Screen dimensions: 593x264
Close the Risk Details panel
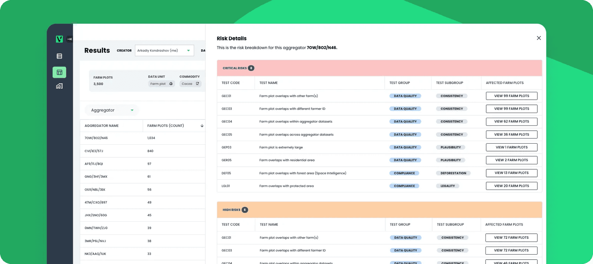pyautogui.click(x=539, y=38)
